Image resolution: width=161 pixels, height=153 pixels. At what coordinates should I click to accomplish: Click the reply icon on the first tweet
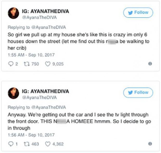click(x=11, y=64)
